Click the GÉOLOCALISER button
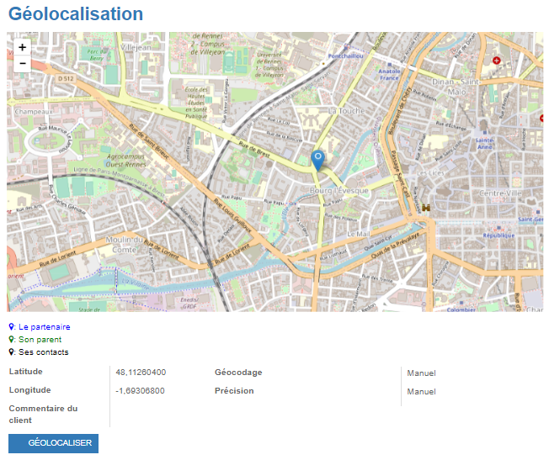Screen dimensions: 549x460 (x=53, y=443)
